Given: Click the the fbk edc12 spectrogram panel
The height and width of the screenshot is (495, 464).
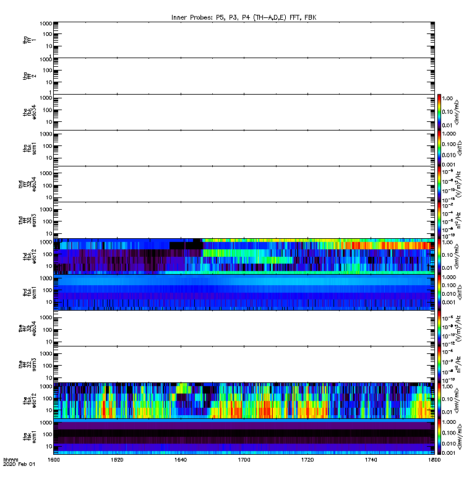Looking at the screenshot, I should (244, 400).
